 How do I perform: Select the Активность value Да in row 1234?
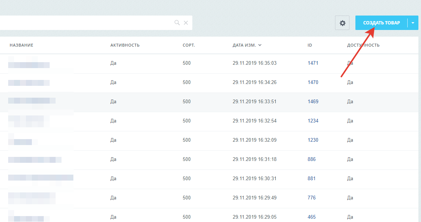[113, 121]
